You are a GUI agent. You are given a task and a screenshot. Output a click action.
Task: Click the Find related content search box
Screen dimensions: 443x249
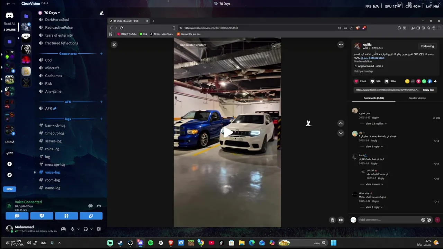(x=223, y=45)
